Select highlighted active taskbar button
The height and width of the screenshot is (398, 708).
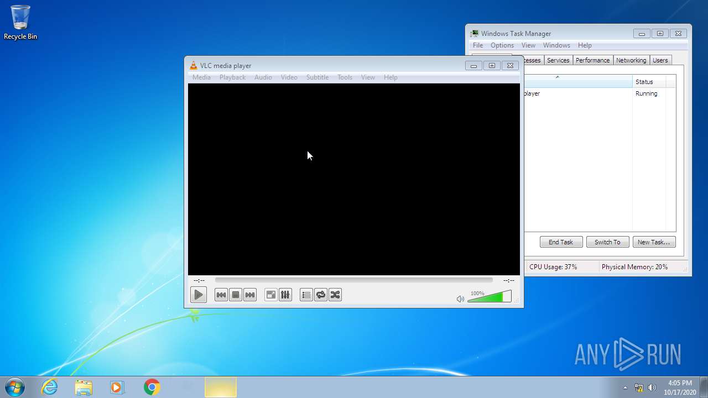point(221,387)
